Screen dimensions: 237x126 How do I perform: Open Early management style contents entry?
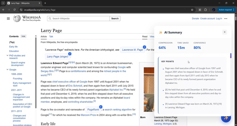(22, 84)
